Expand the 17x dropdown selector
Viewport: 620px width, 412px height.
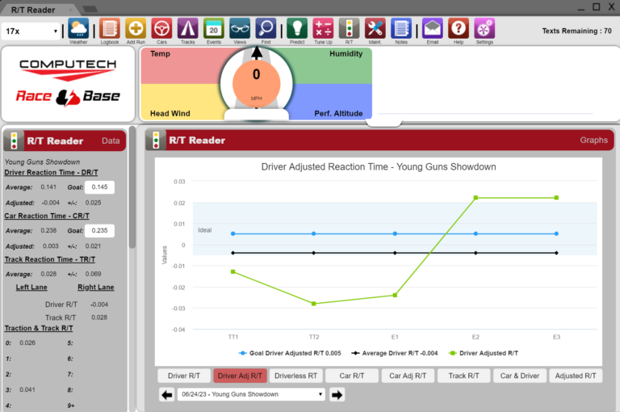pyautogui.click(x=32, y=31)
